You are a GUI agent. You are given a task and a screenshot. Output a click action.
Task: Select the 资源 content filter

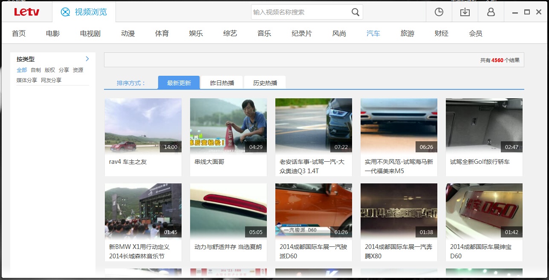[78, 70]
